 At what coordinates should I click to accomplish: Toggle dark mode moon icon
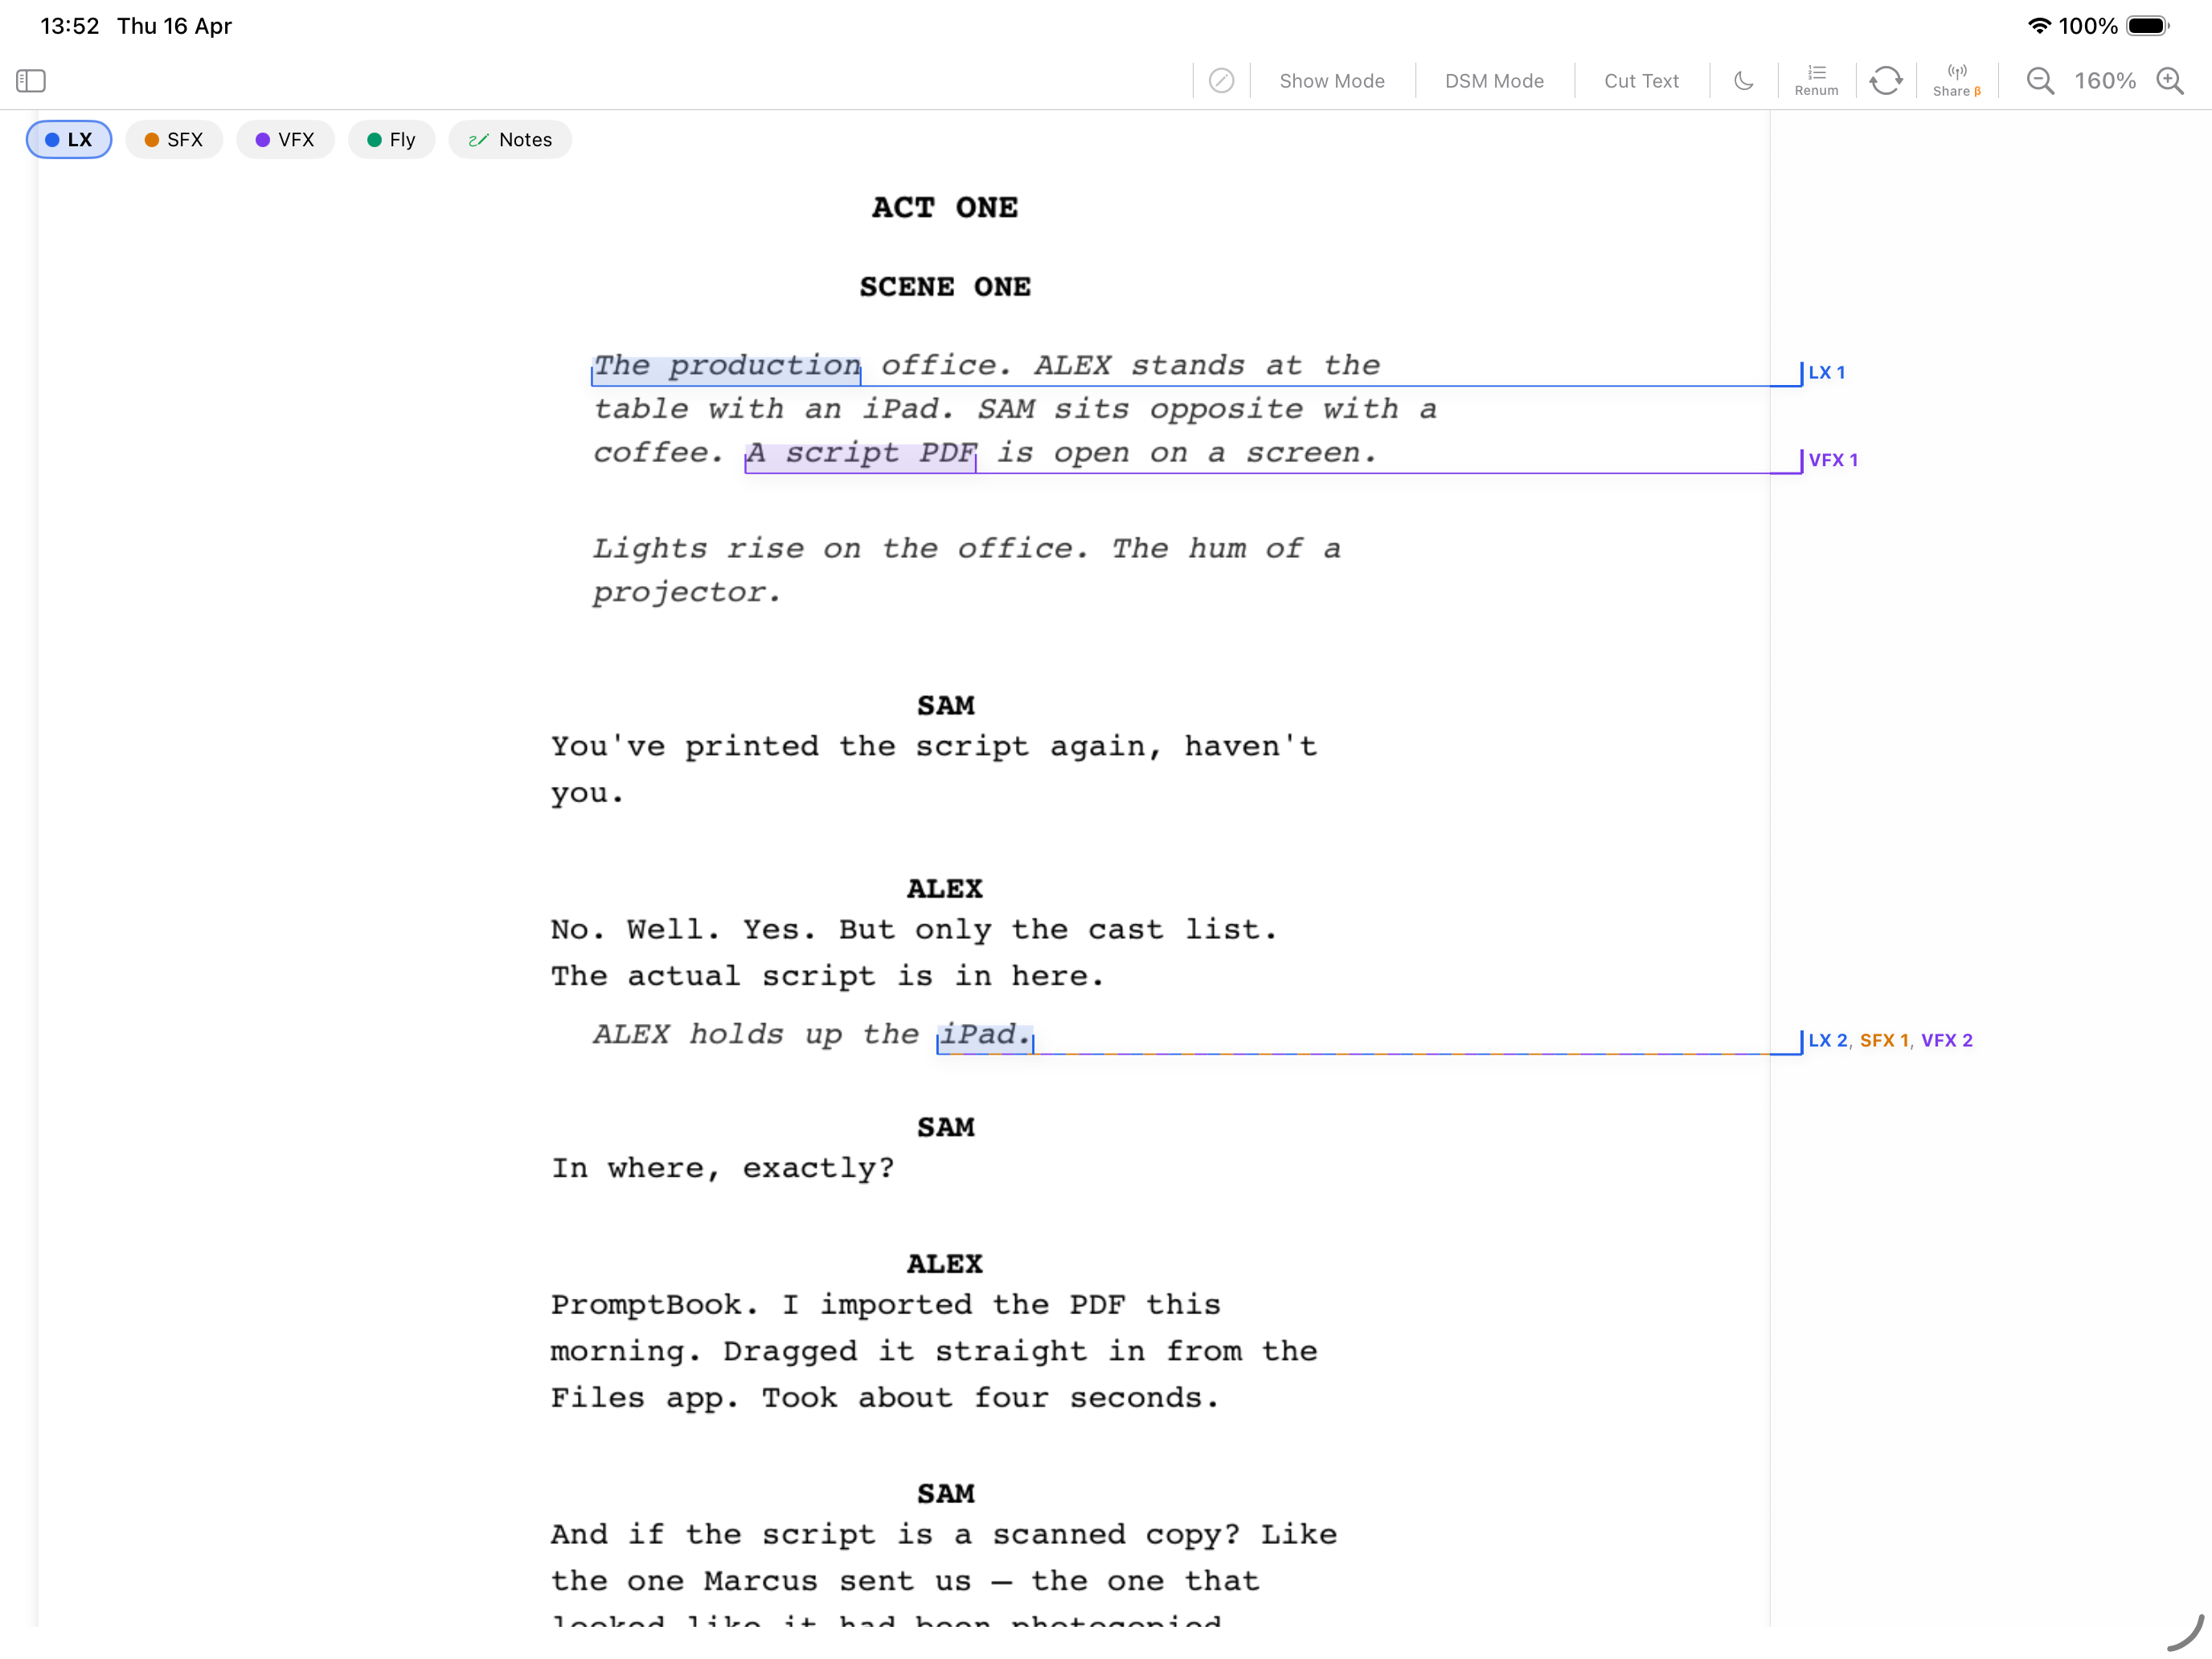coord(1743,81)
